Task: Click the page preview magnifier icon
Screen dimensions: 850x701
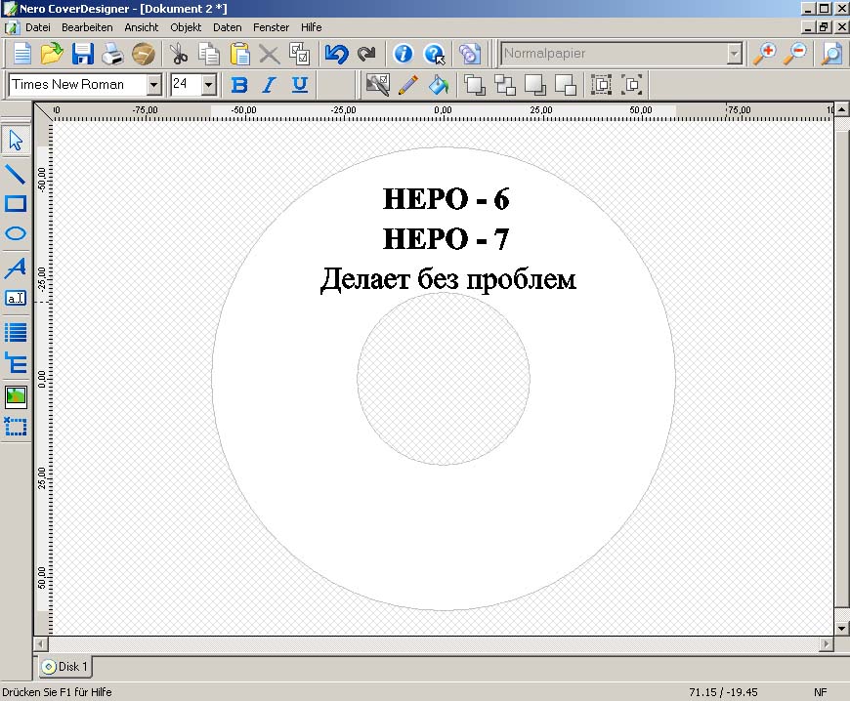Action: [x=831, y=54]
